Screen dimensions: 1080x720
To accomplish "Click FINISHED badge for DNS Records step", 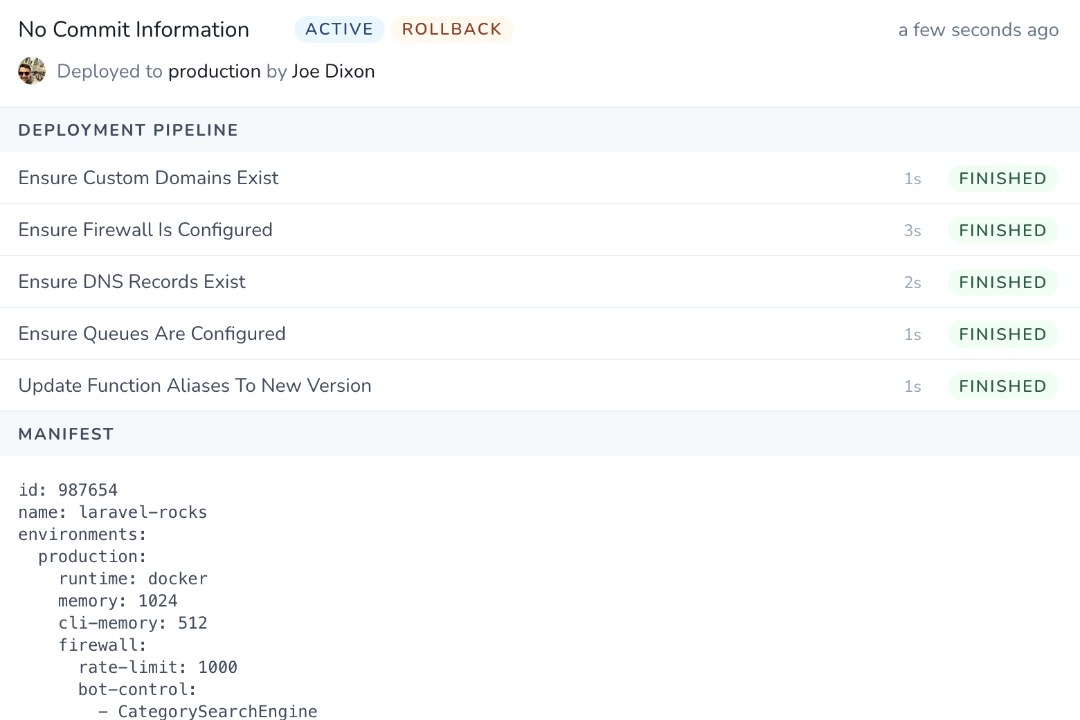I will click(x=1002, y=282).
